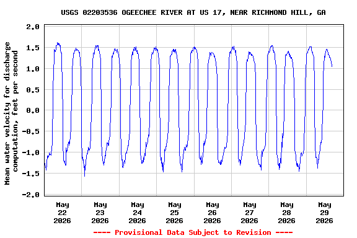Select the 0.5 y-axis tick label
This screenshot has height=238, width=357.
point(33,90)
